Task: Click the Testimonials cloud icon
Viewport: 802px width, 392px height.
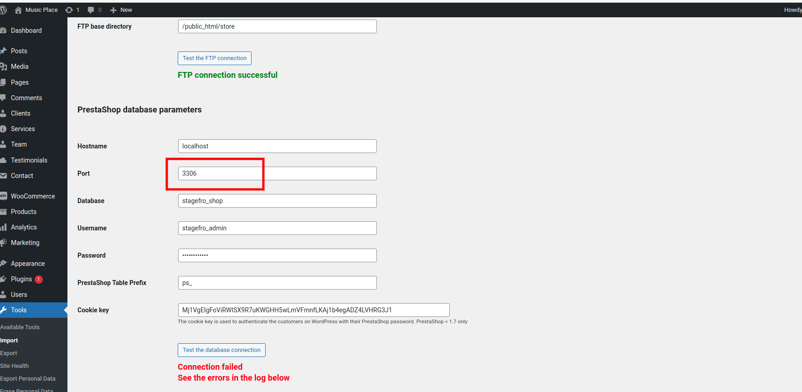Action: (3, 160)
